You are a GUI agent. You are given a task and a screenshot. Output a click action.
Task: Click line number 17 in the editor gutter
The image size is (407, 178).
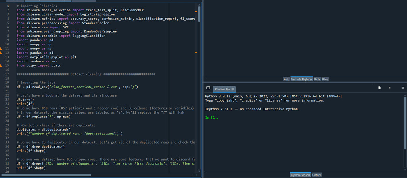click(x=7, y=74)
